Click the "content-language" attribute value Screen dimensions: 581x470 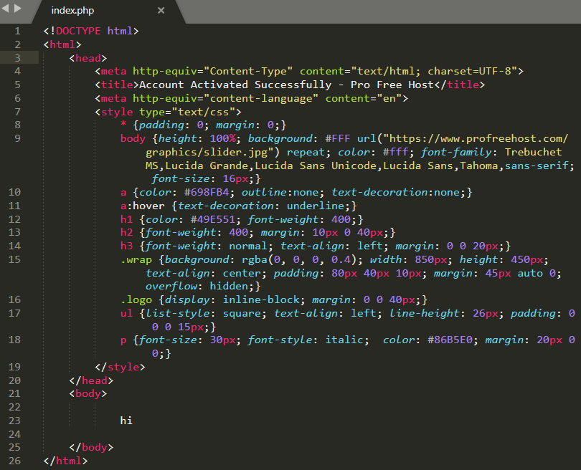point(261,98)
